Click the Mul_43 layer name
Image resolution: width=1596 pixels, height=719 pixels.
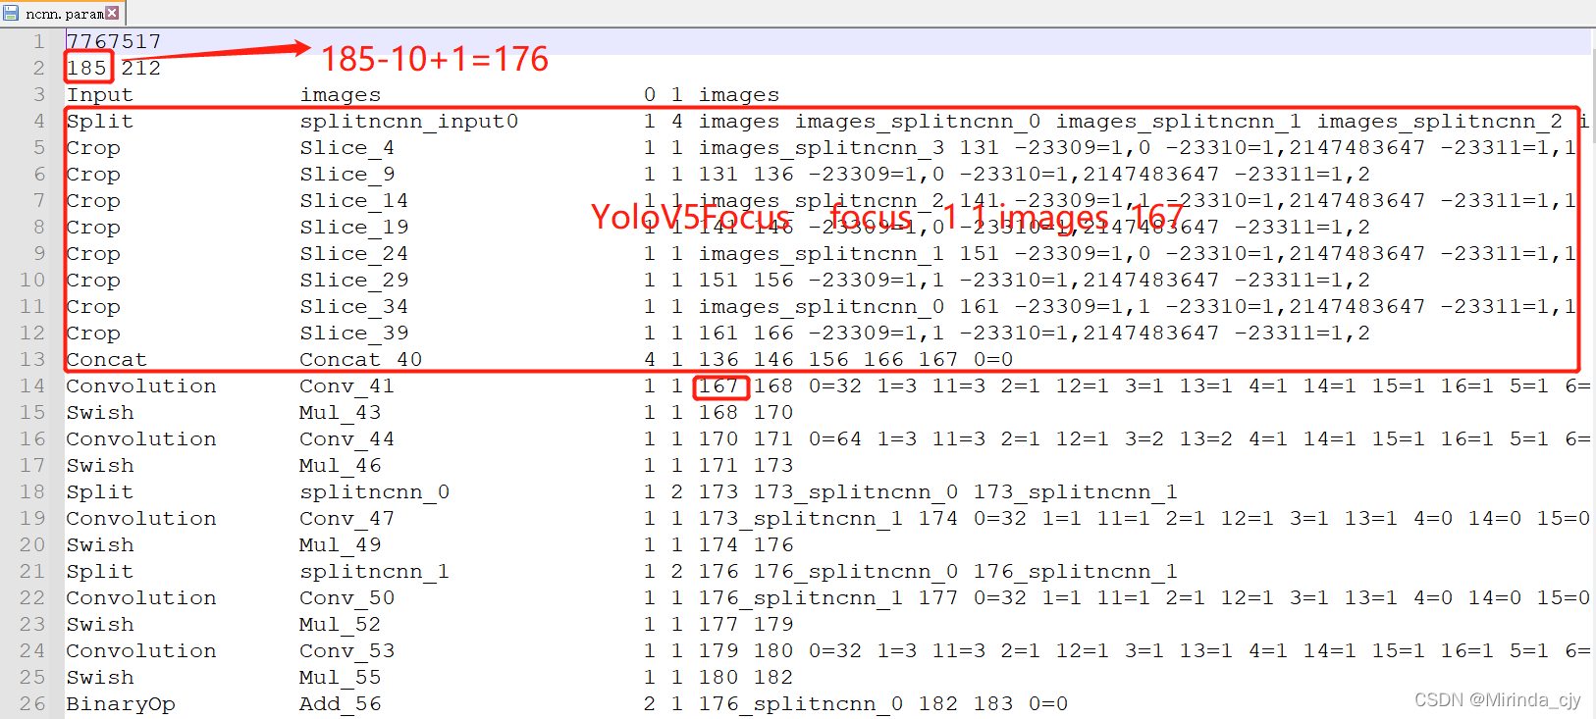pos(341,412)
